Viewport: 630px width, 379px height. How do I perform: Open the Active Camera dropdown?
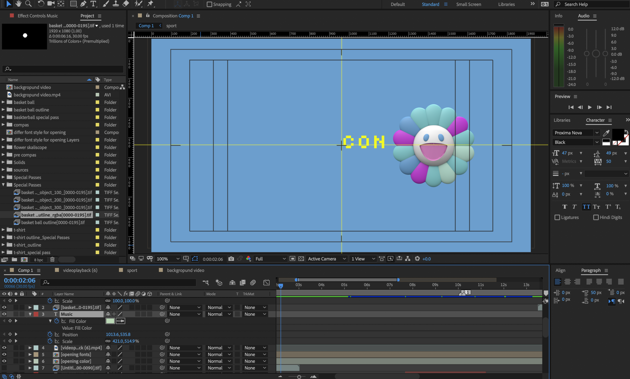click(327, 259)
